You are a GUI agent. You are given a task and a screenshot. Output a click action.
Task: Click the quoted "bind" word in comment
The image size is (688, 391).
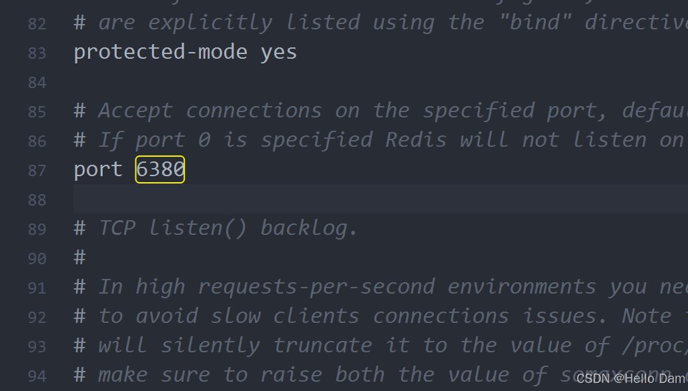(534, 23)
